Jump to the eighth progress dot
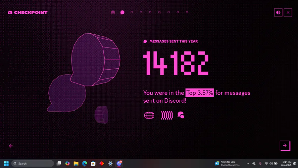Image resolution: width=298 pixels, height=168 pixels. click(x=178, y=12)
